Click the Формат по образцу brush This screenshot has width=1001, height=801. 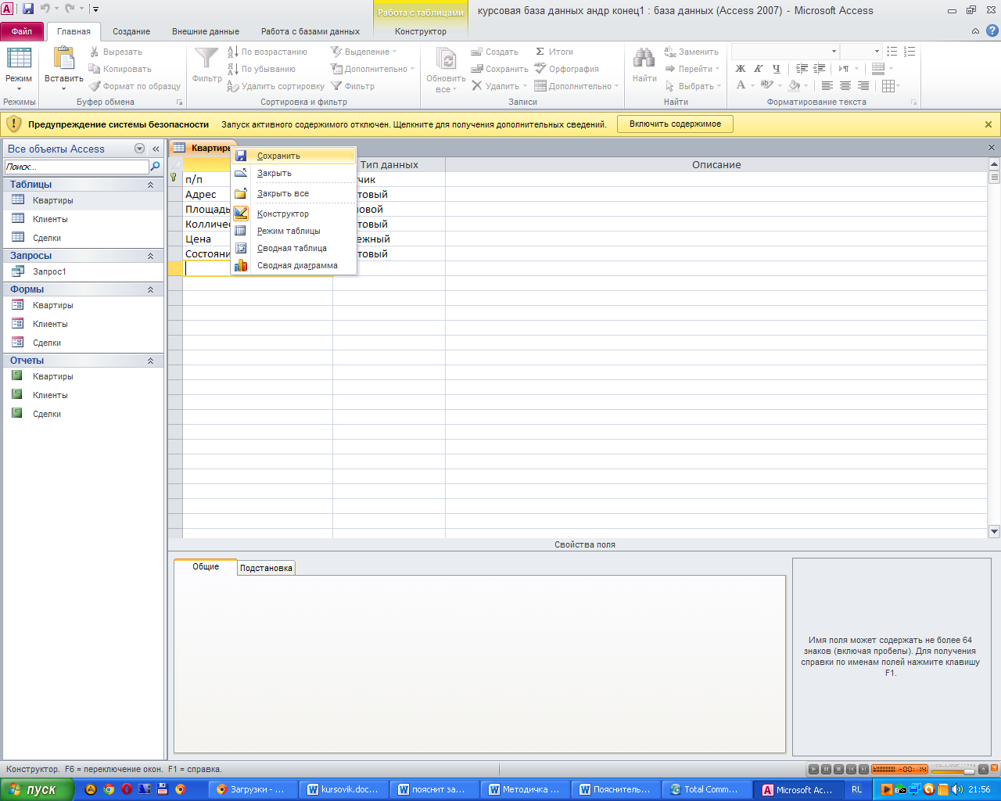coord(135,86)
